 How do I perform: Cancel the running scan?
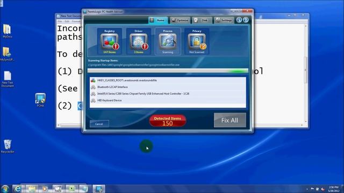coord(99,124)
